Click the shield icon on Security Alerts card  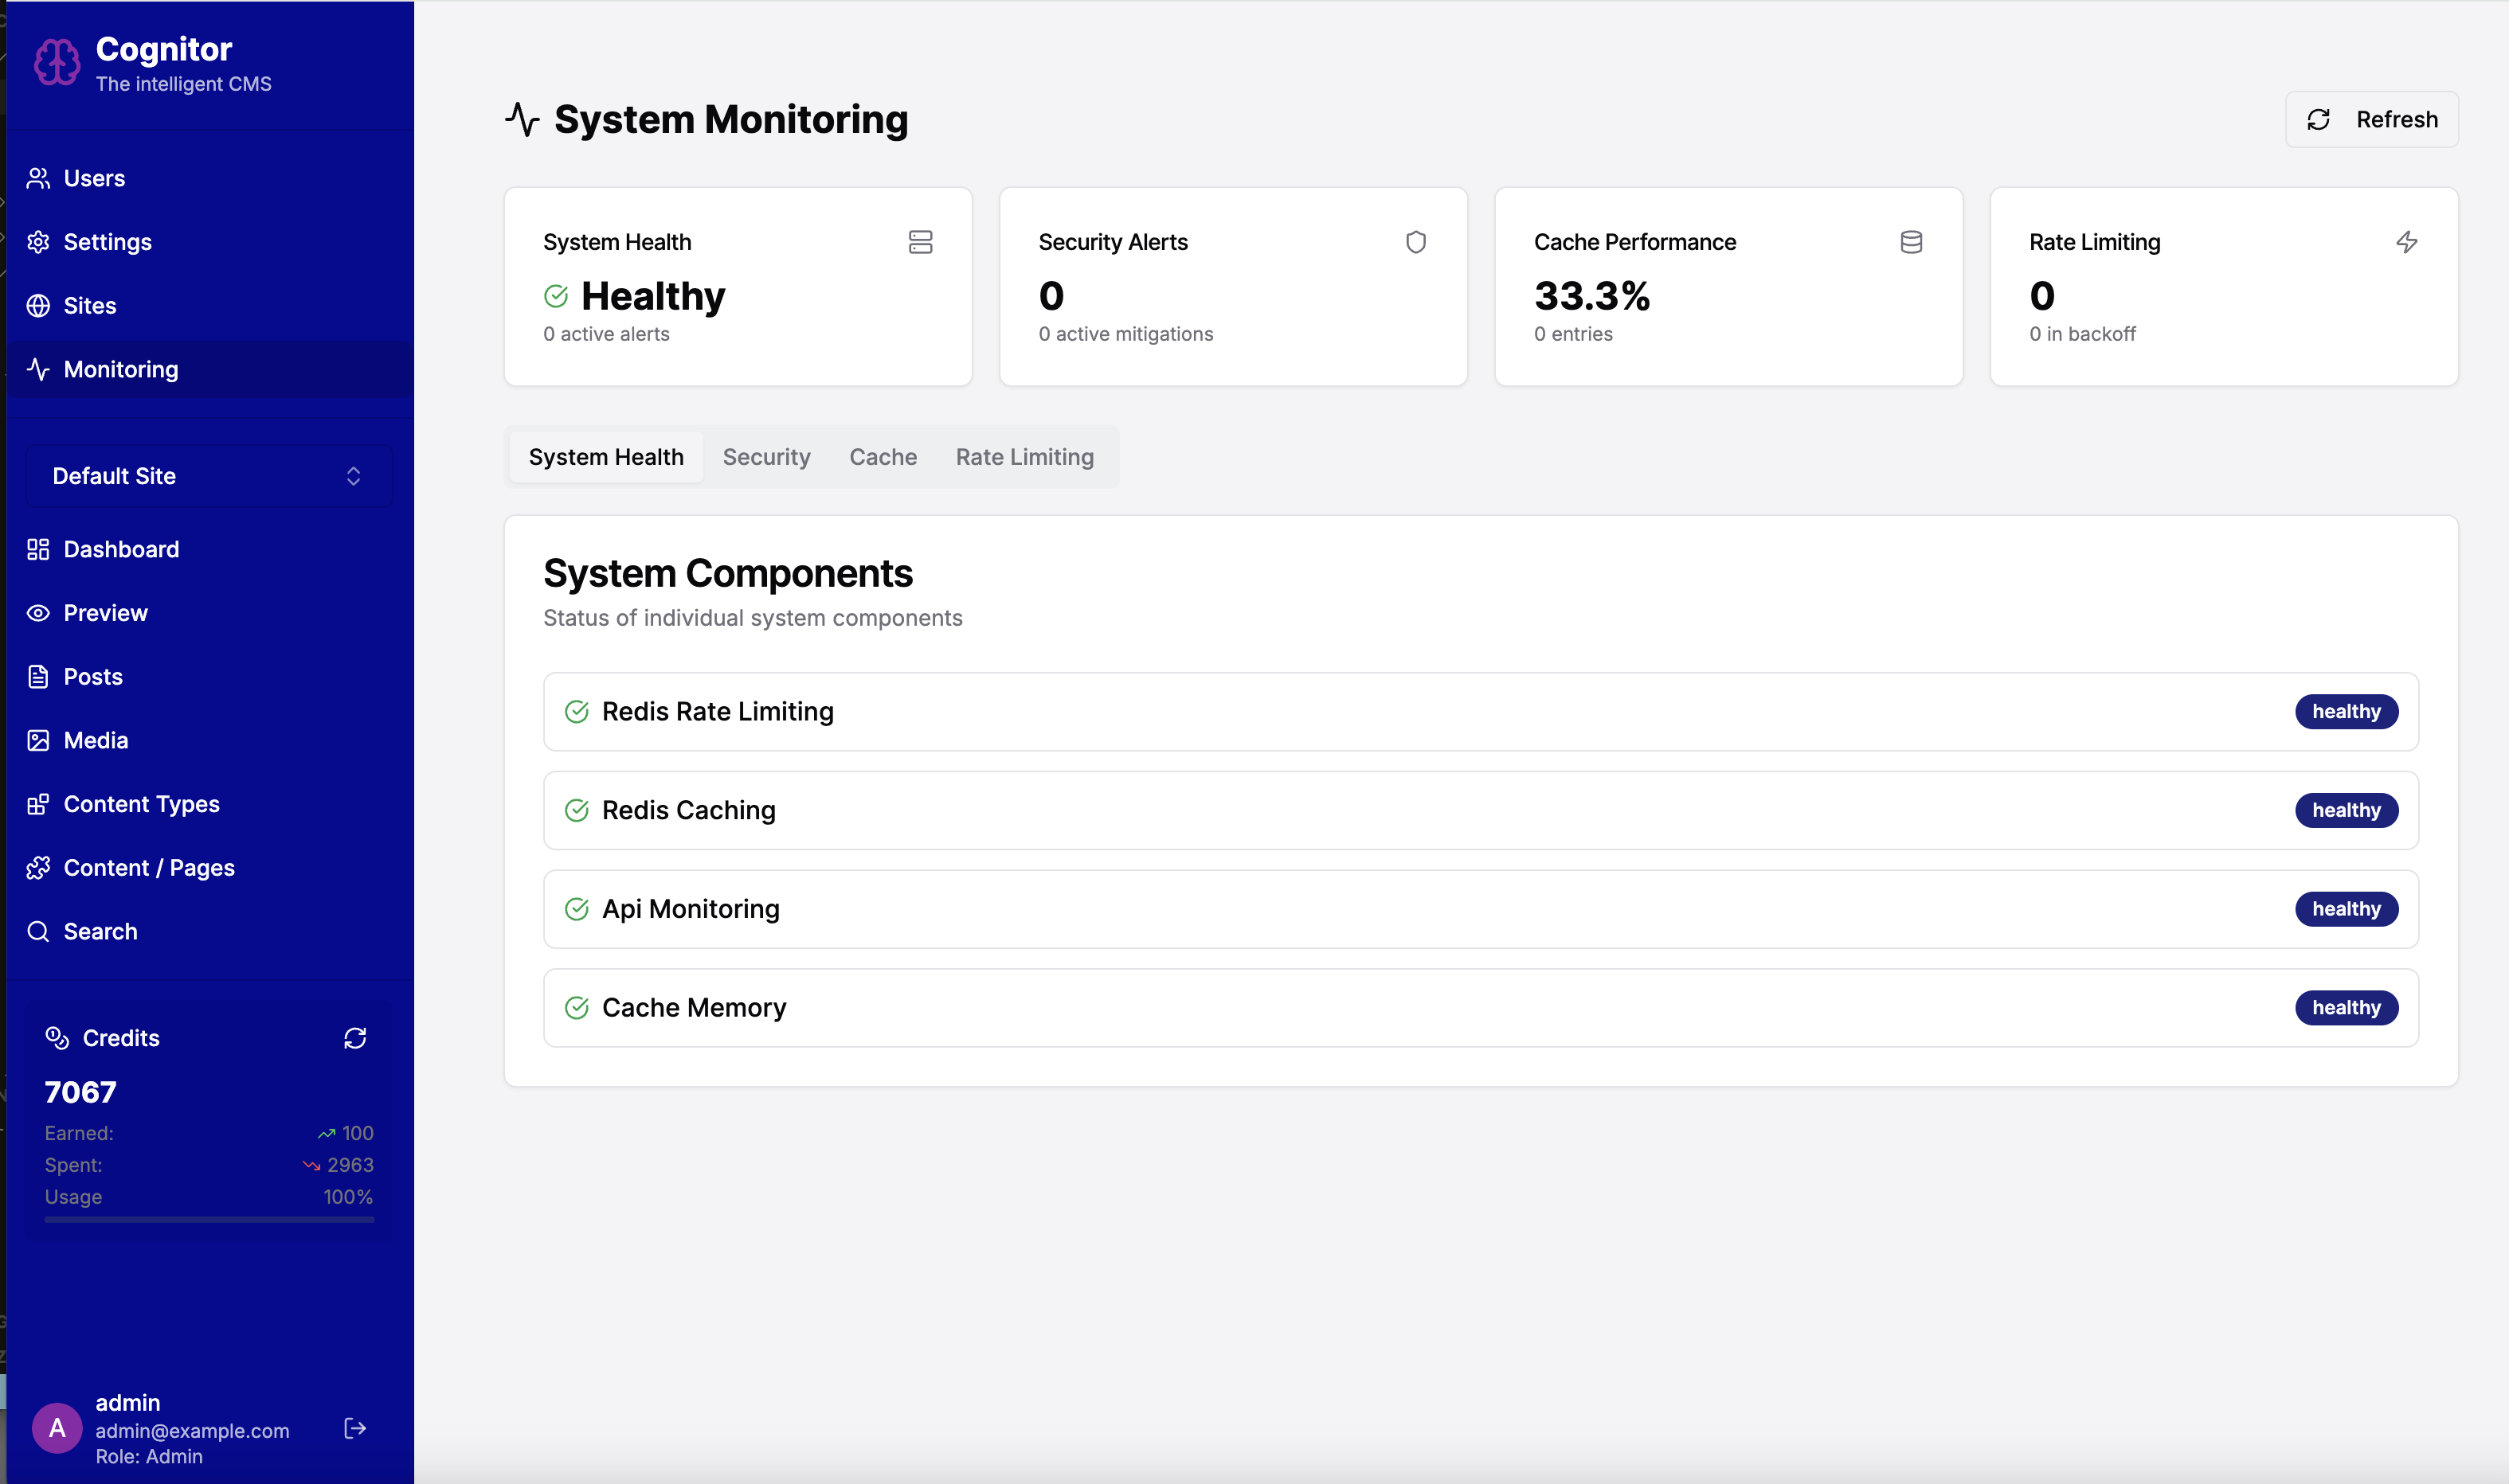[1415, 241]
